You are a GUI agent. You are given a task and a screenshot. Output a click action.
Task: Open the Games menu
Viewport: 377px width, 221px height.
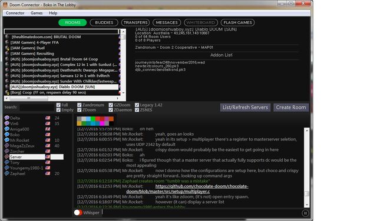pos(37,13)
